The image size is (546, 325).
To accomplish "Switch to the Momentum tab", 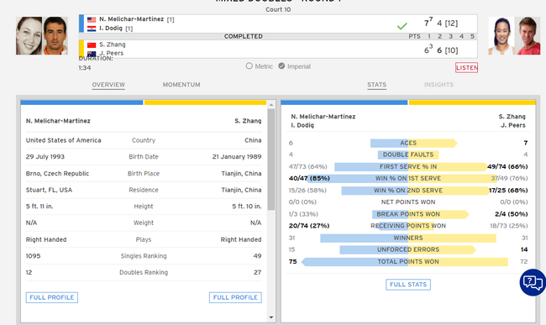I will tap(181, 85).
